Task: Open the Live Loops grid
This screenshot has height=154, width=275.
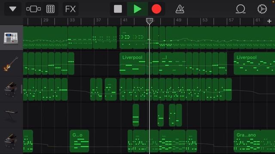Action: [x=50, y=9]
